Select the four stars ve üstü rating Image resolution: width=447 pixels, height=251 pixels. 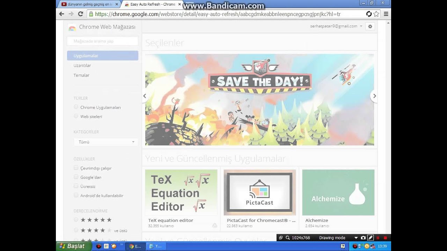[x=76, y=230]
